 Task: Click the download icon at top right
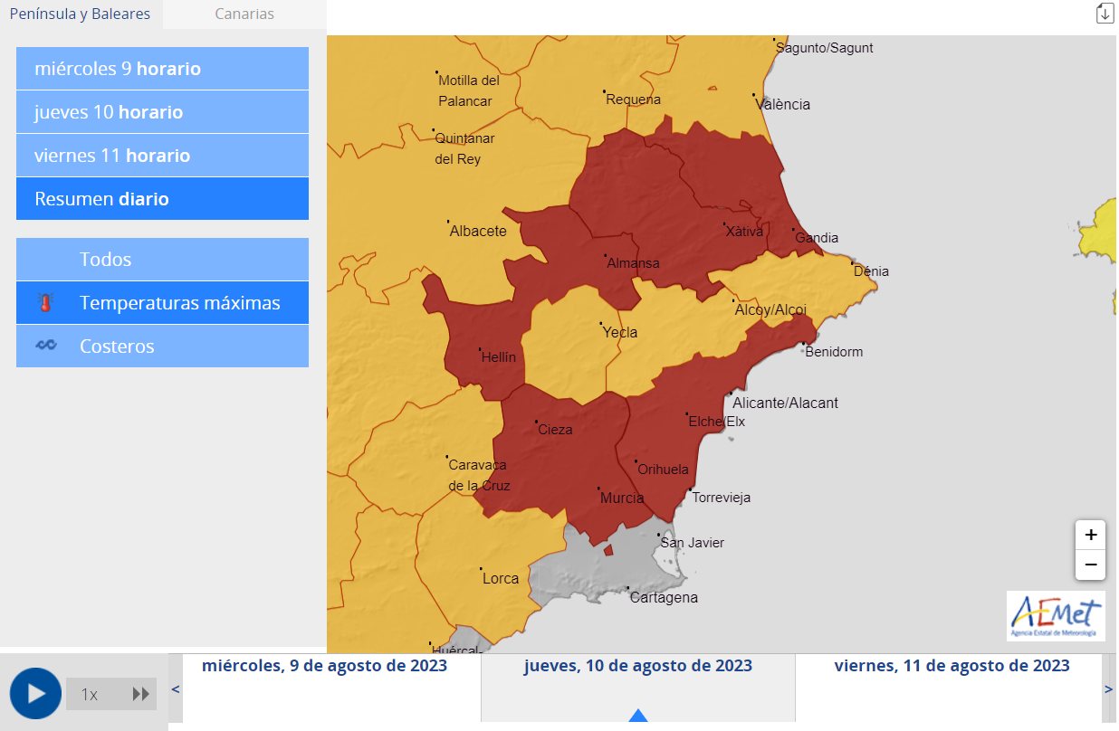(1105, 14)
